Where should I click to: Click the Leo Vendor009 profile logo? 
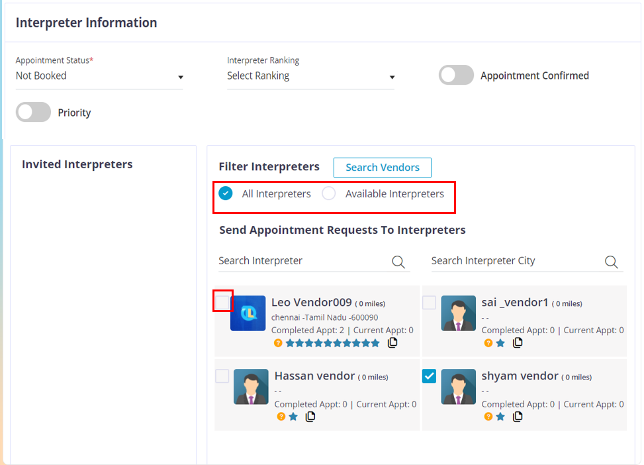pos(248,313)
